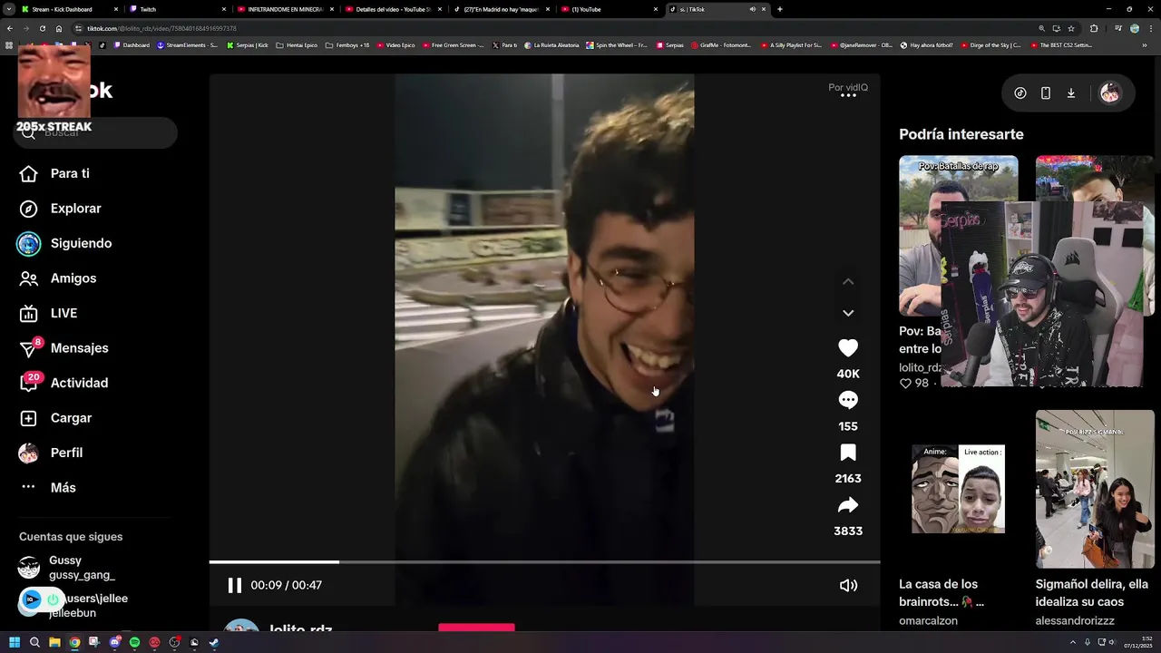Pause the TikTok video
Viewport: 1161px width, 653px height.
click(234, 585)
